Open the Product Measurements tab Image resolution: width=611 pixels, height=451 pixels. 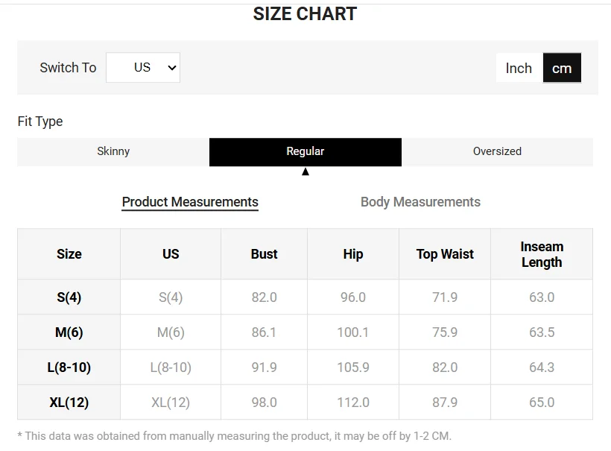tap(190, 202)
